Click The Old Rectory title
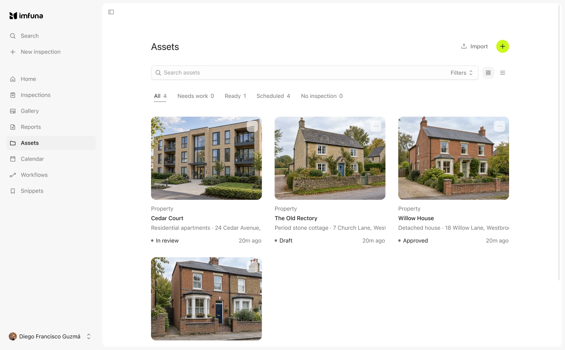Image resolution: width=565 pixels, height=350 pixels. click(x=296, y=218)
